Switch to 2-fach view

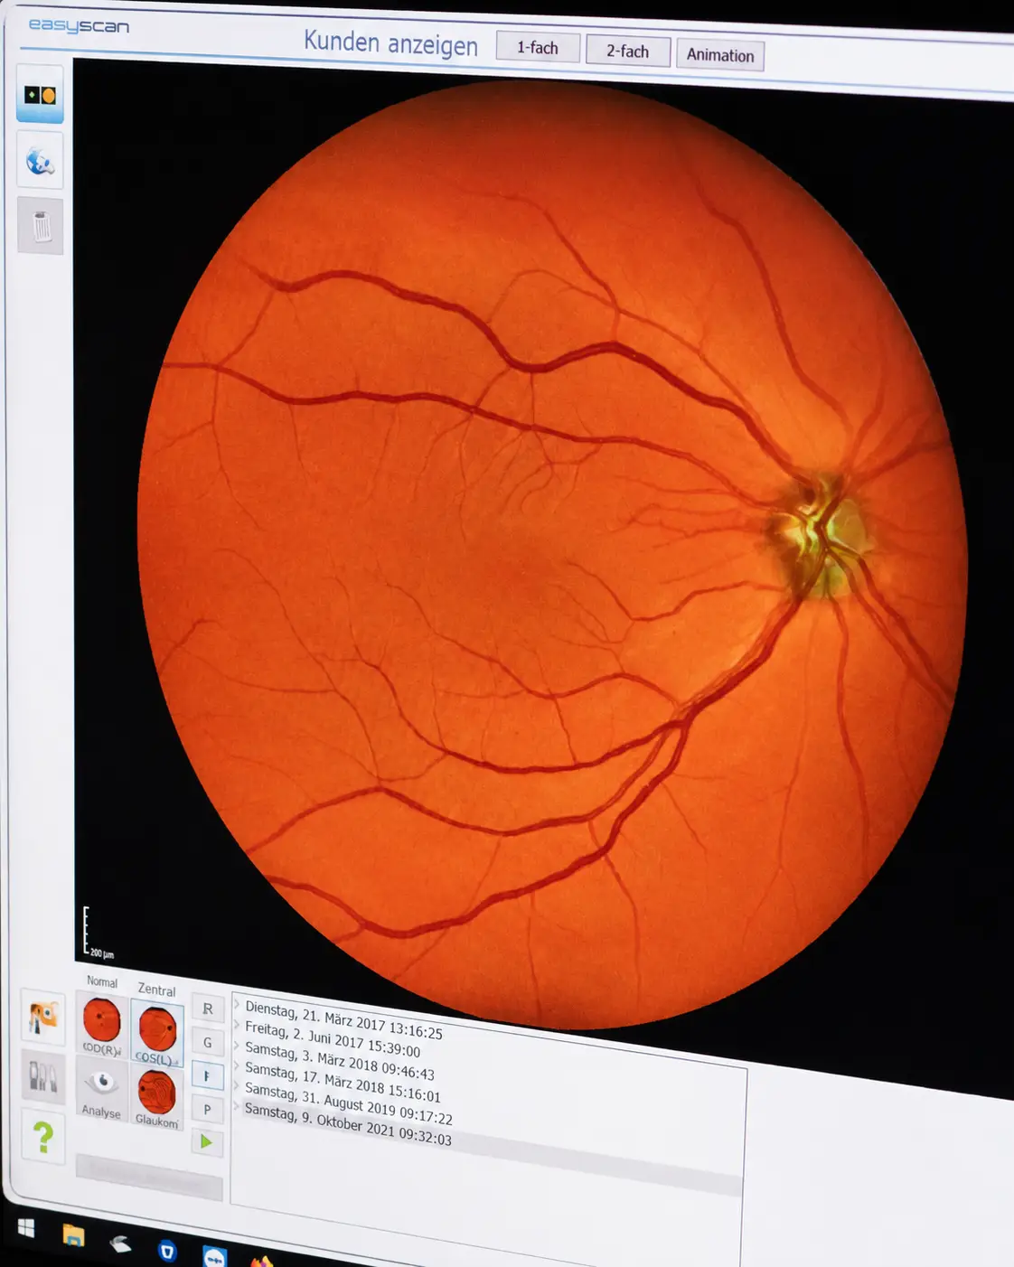pos(627,52)
